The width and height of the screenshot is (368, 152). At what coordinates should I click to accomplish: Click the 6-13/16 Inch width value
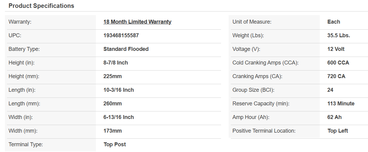click(x=118, y=117)
